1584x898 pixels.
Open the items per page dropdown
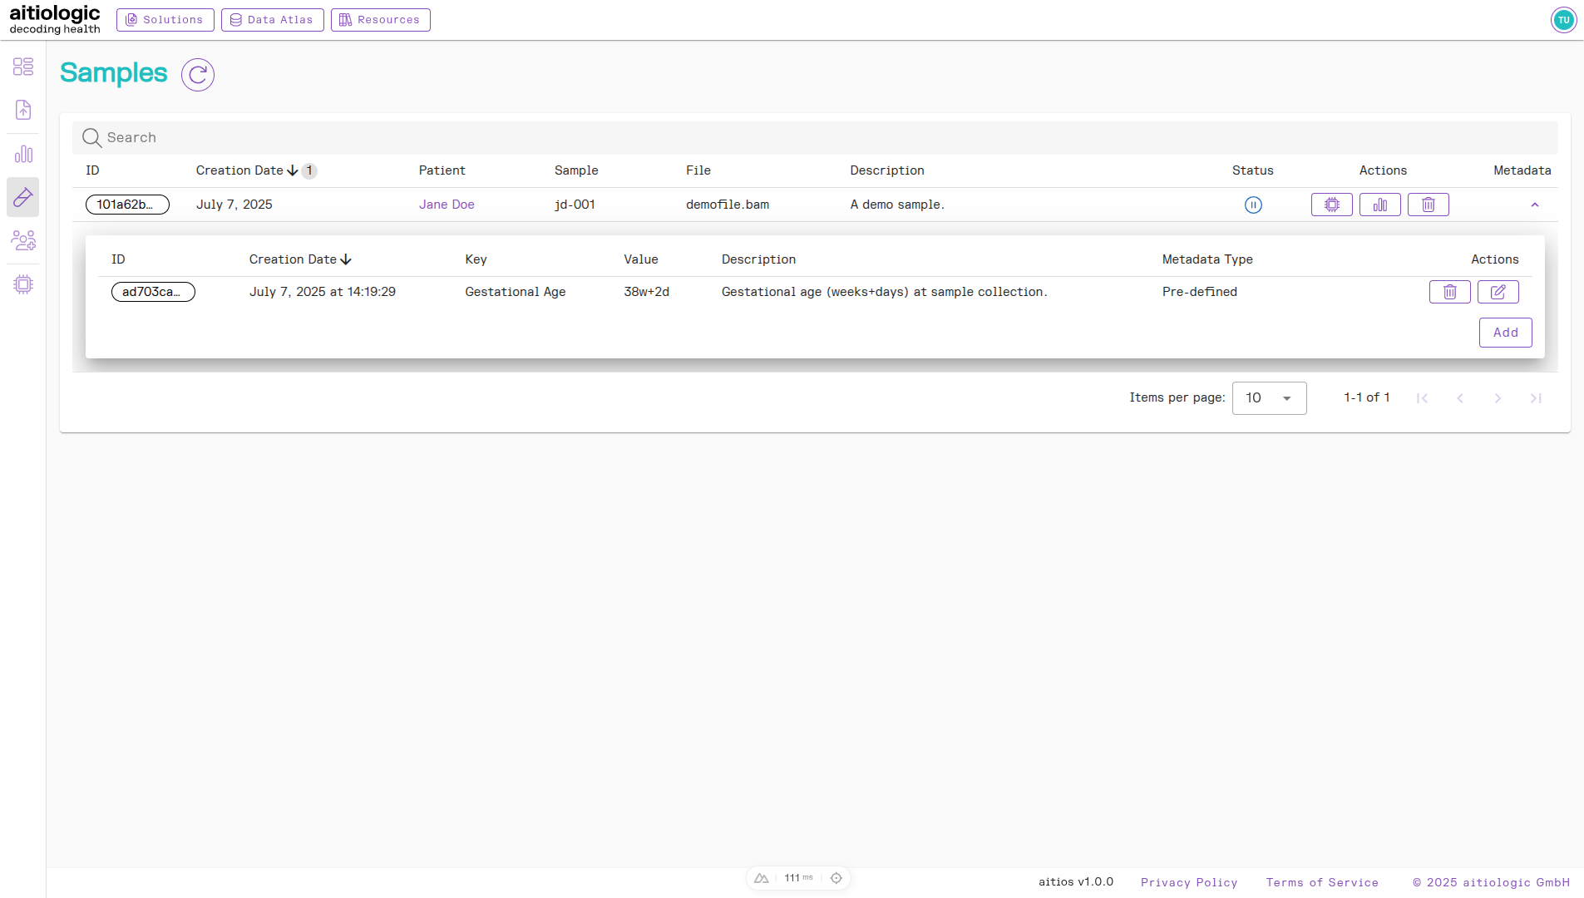(1269, 398)
